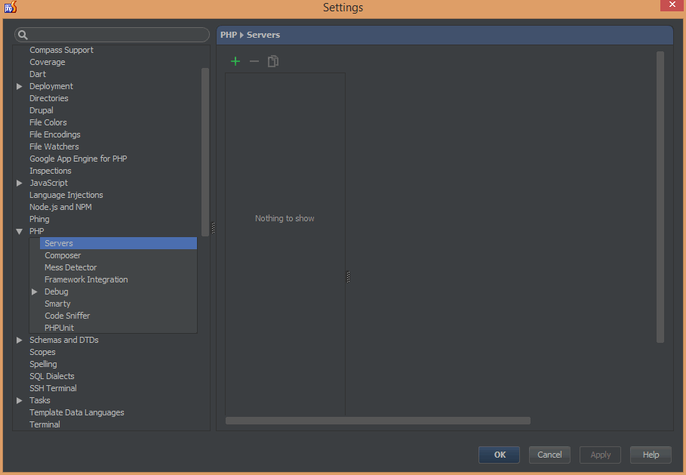Image resolution: width=686 pixels, height=475 pixels.
Task: Open Template Data Languages settings
Action: pyautogui.click(x=76, y=413)
